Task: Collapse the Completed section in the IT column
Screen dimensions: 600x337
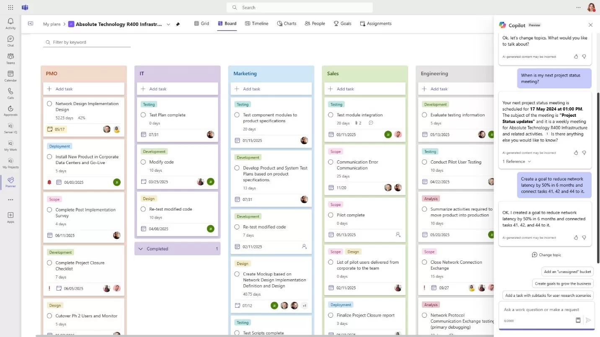Action: tap(141, 249)
